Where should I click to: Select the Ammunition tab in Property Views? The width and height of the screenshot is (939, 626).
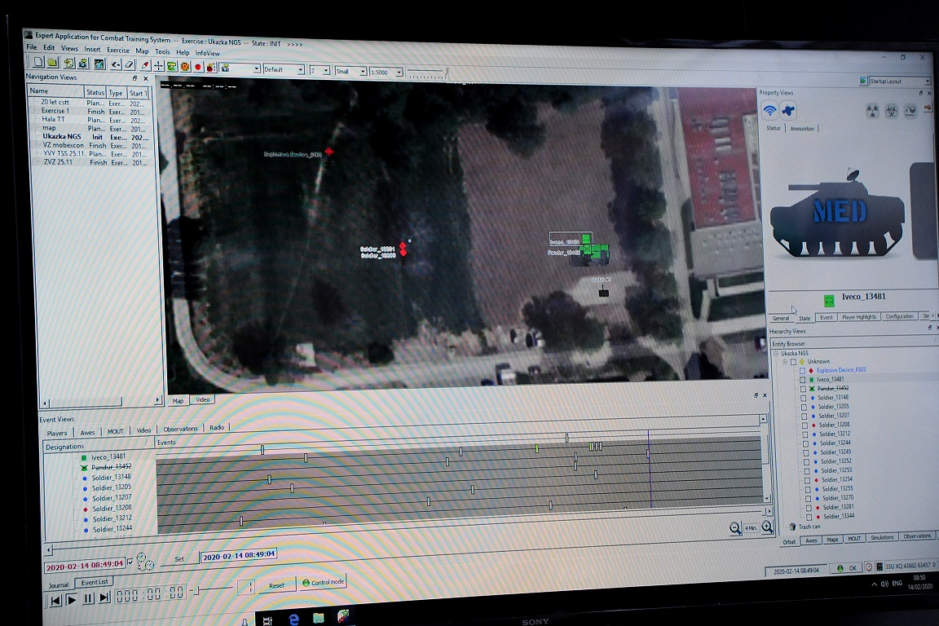[802, 129]
